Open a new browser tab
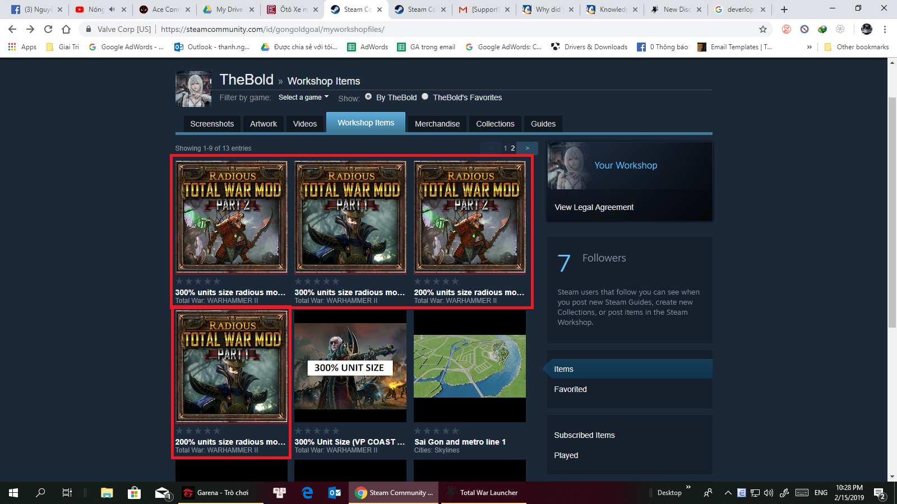This screenshot has height=504, width=897. [784, 10]
